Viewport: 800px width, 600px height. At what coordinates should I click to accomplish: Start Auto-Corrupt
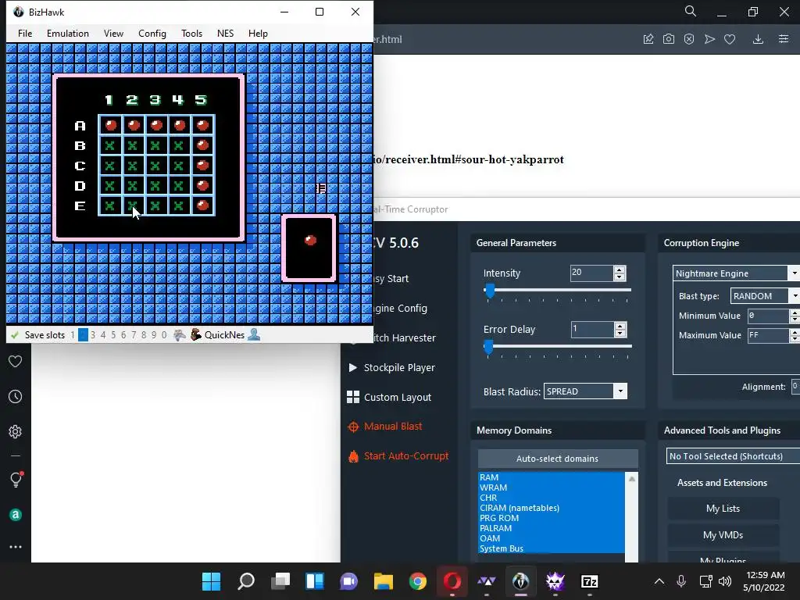point(406,455)
